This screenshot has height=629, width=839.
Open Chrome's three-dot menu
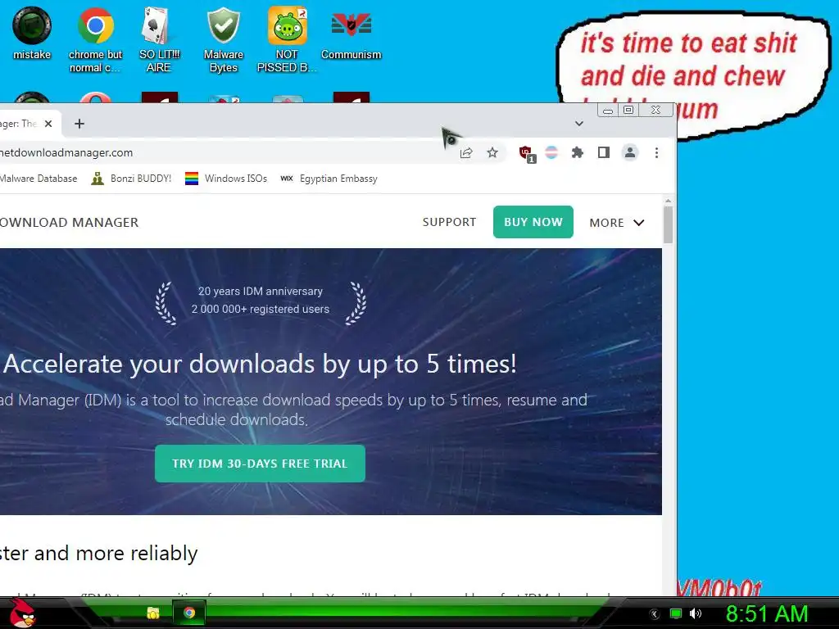656,153
